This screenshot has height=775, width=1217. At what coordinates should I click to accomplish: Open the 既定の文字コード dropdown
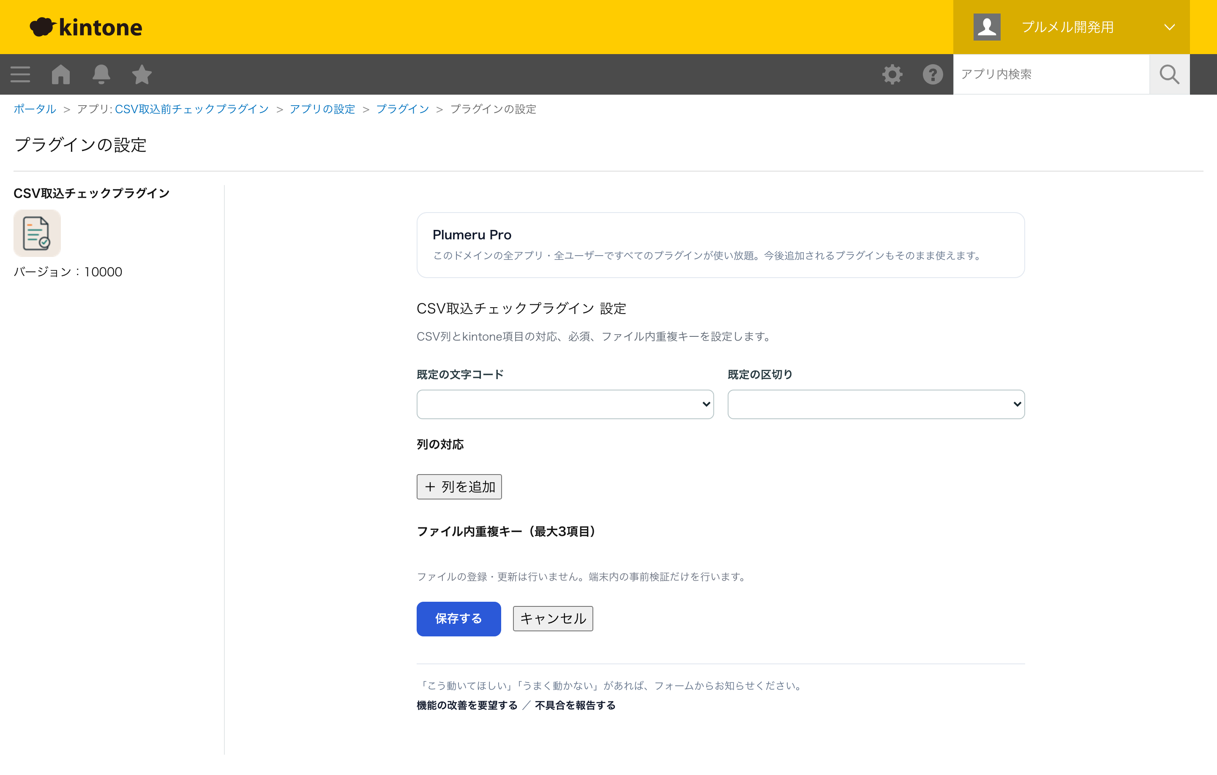click(x=565, y=404)
